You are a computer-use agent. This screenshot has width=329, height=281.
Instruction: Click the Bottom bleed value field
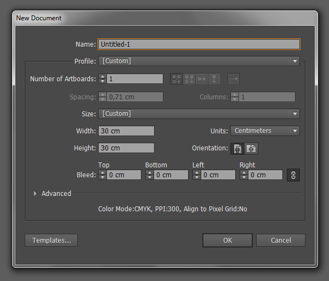click(171, 175)
